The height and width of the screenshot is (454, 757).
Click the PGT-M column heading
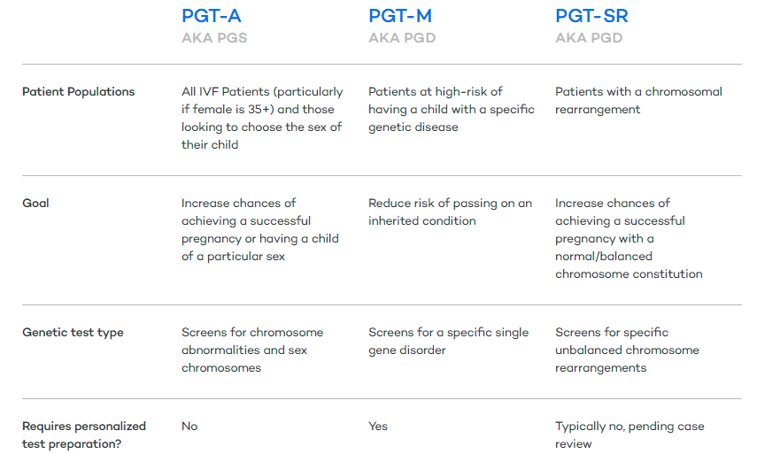pos(399,16)
